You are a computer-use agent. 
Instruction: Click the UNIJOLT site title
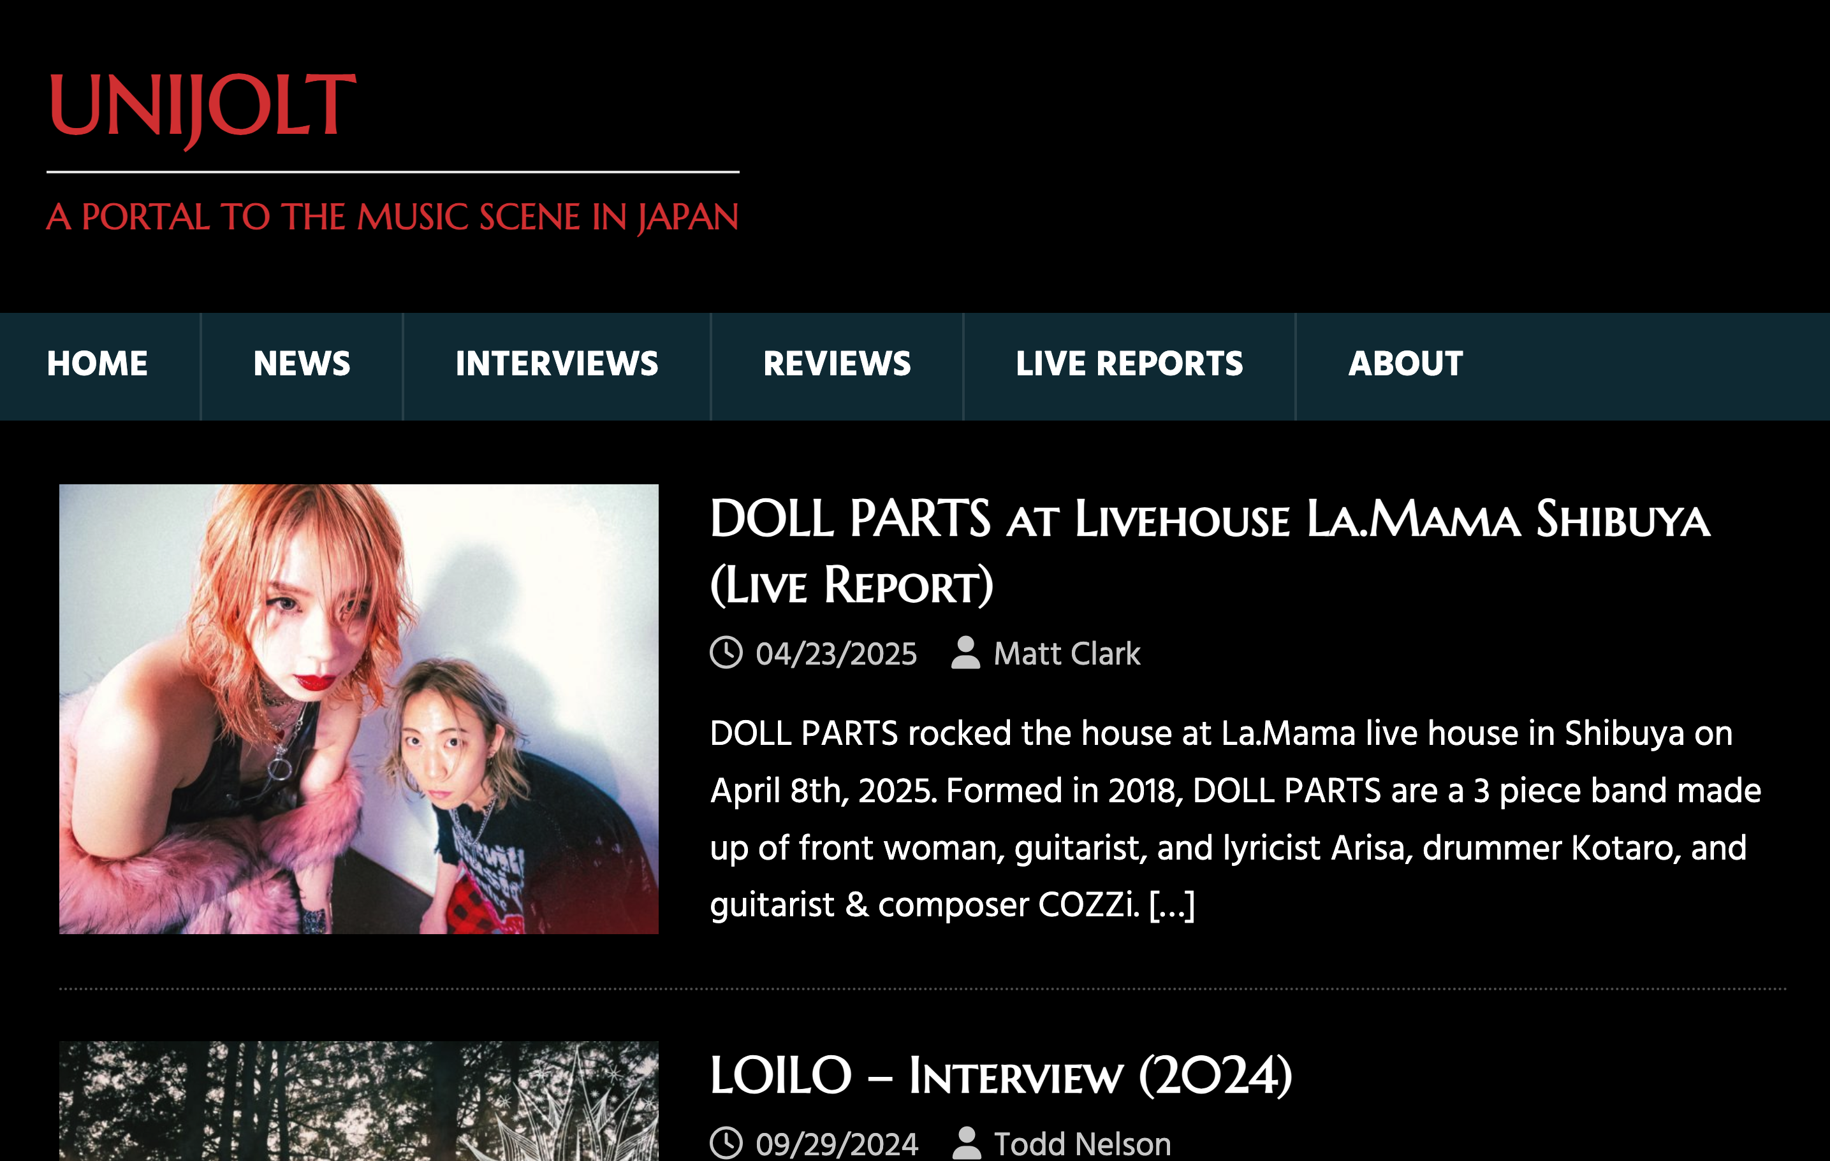tap(201, 108)
